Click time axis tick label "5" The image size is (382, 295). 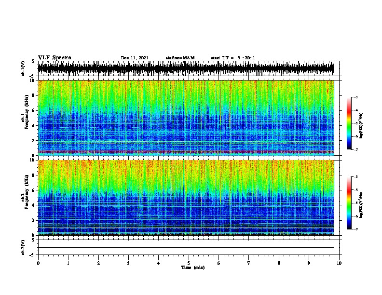[x=189, y=263]
